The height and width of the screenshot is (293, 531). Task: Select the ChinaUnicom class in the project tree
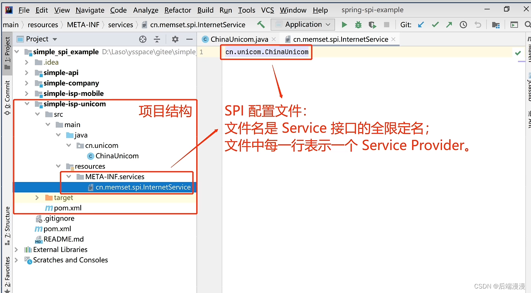117,156
